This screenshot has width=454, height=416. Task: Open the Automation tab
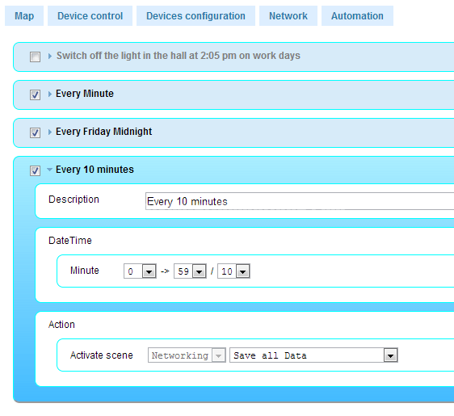[x=357, y=16]
